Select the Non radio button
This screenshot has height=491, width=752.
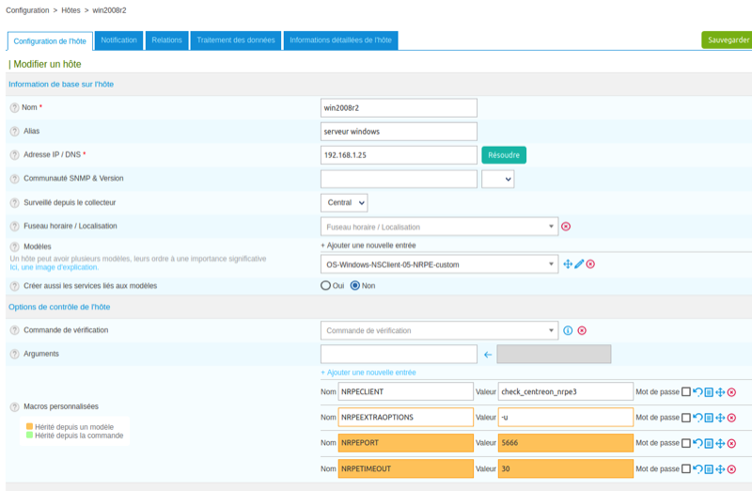pyautogui.click(x=355, y=285)
